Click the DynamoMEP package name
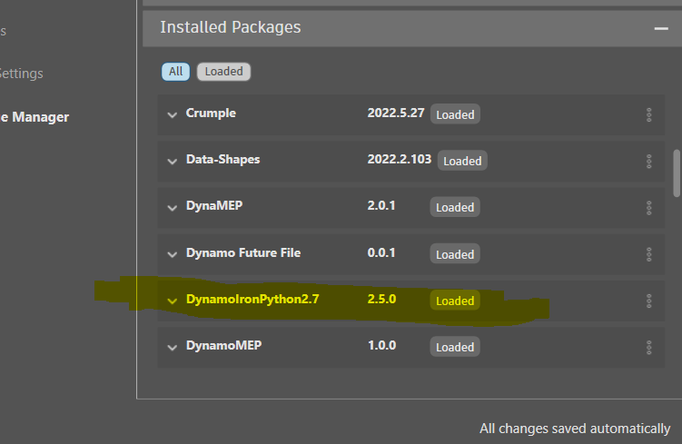Viewport: 682px width, 444px height. pos(223,345)
